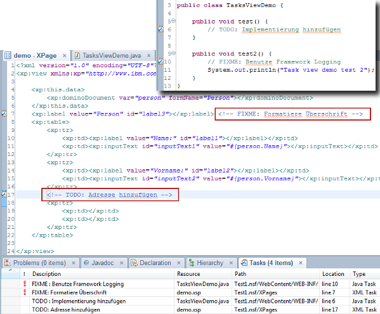Open the Problems (0 items) tab
Viewport: 380px width, 314px height.
39,263
